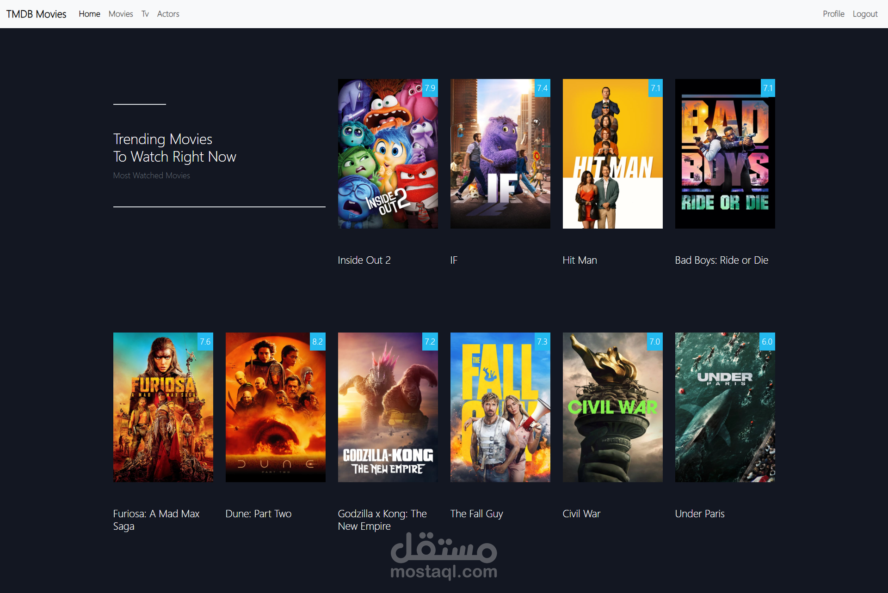Open the Tv nav item

pyautogui.click(x=145, y=14)
